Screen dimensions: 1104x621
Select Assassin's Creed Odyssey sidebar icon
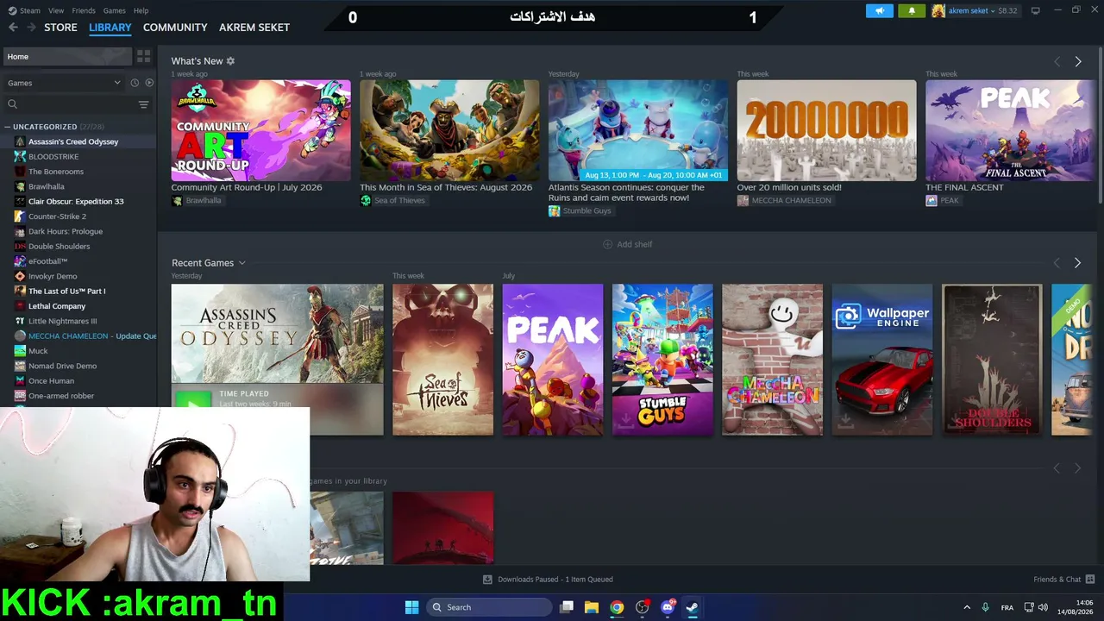point(20,141)
